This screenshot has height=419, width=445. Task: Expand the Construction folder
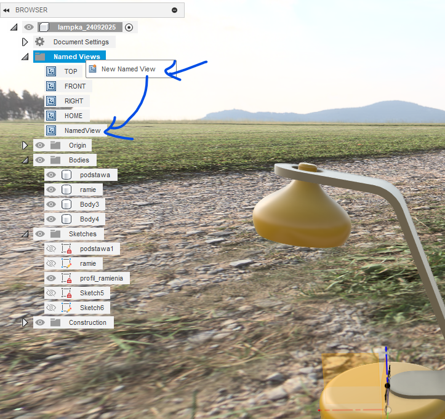coord(25,322)
